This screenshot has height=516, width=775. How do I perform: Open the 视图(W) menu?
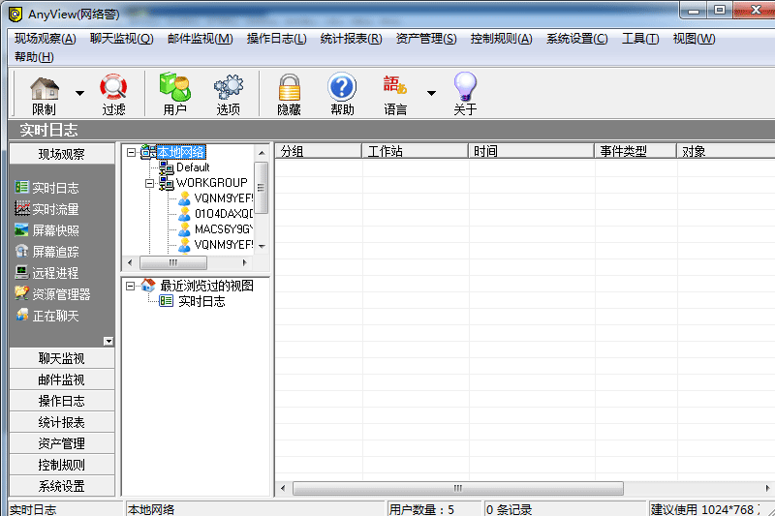(694, 39)
